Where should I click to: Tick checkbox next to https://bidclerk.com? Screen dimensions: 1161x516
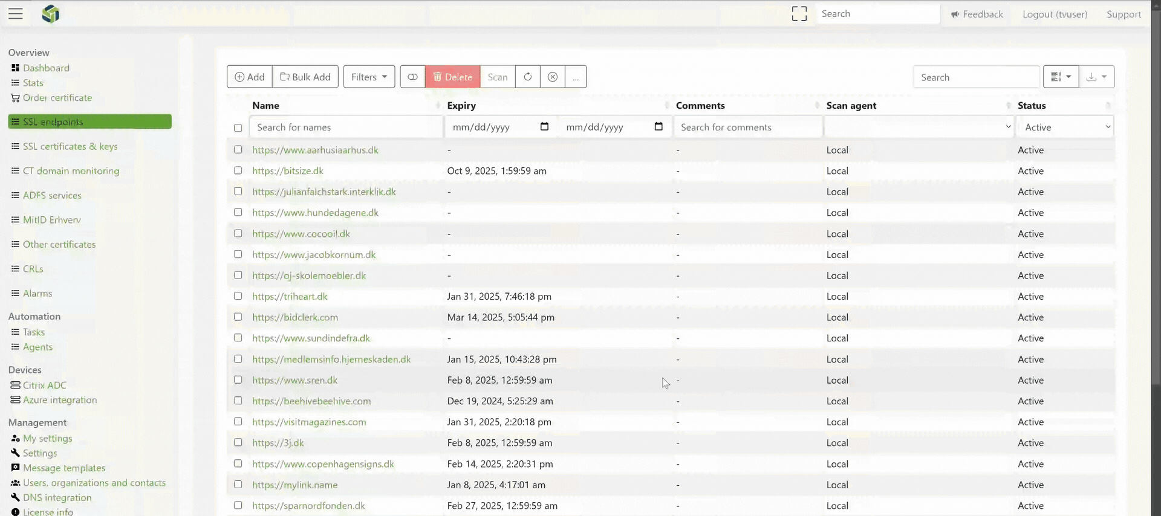[x=238, y=317]
